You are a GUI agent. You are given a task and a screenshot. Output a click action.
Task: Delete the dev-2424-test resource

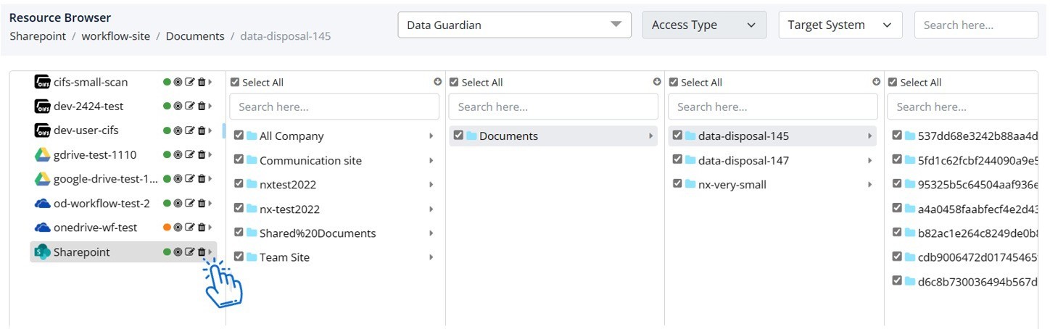(202, 107)
